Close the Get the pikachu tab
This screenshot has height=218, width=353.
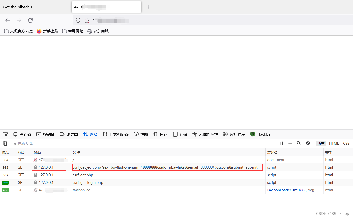click(x=65, y=7)
